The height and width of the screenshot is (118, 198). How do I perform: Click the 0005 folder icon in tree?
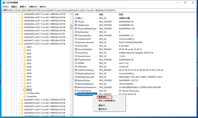pyautogui.click(x=25, y=63)
